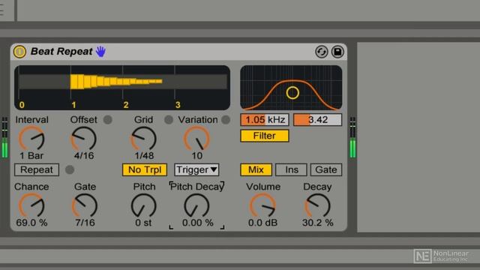Click the gray dot next to Offset
The image size is (480, 270).
(x=108, y=120)
